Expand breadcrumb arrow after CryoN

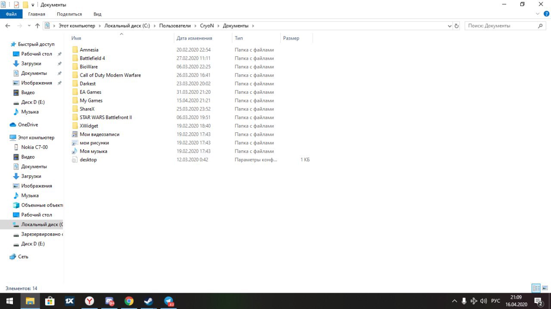click(219, 26)
